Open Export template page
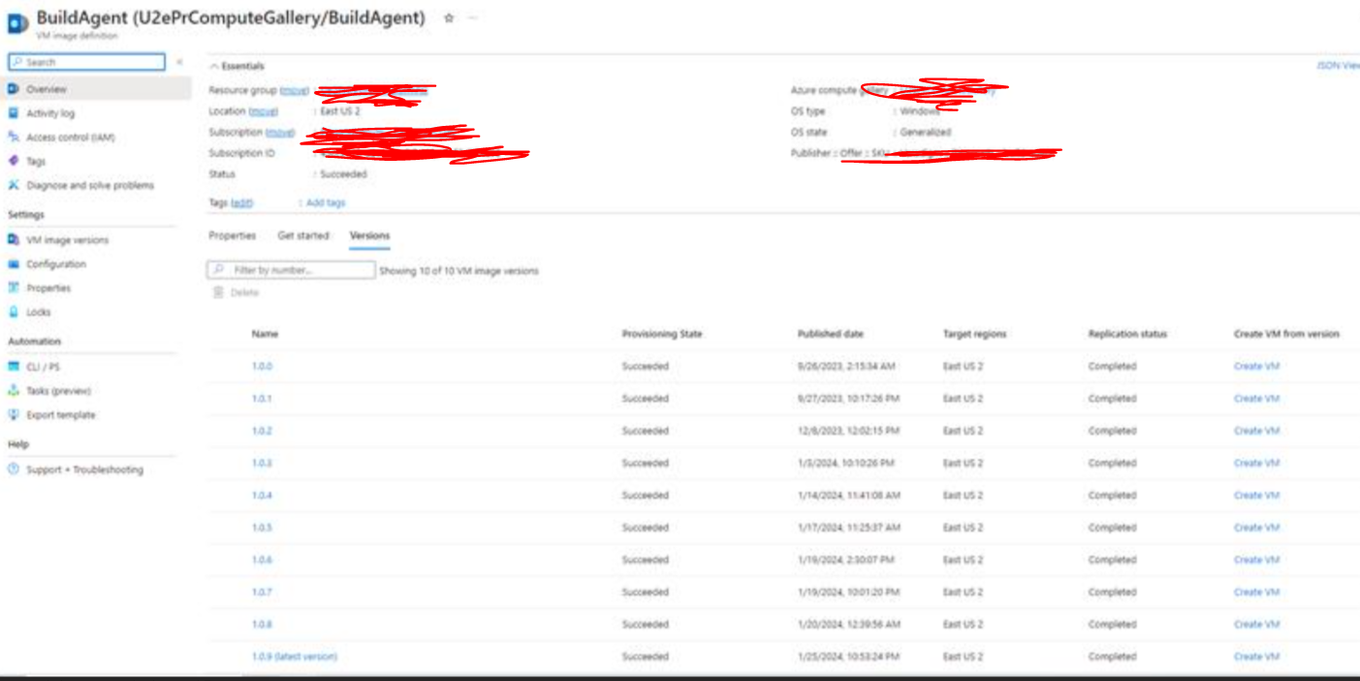The height and width of the screenshot is (681, 1360). pyautogui.click(x=61, y=415)
